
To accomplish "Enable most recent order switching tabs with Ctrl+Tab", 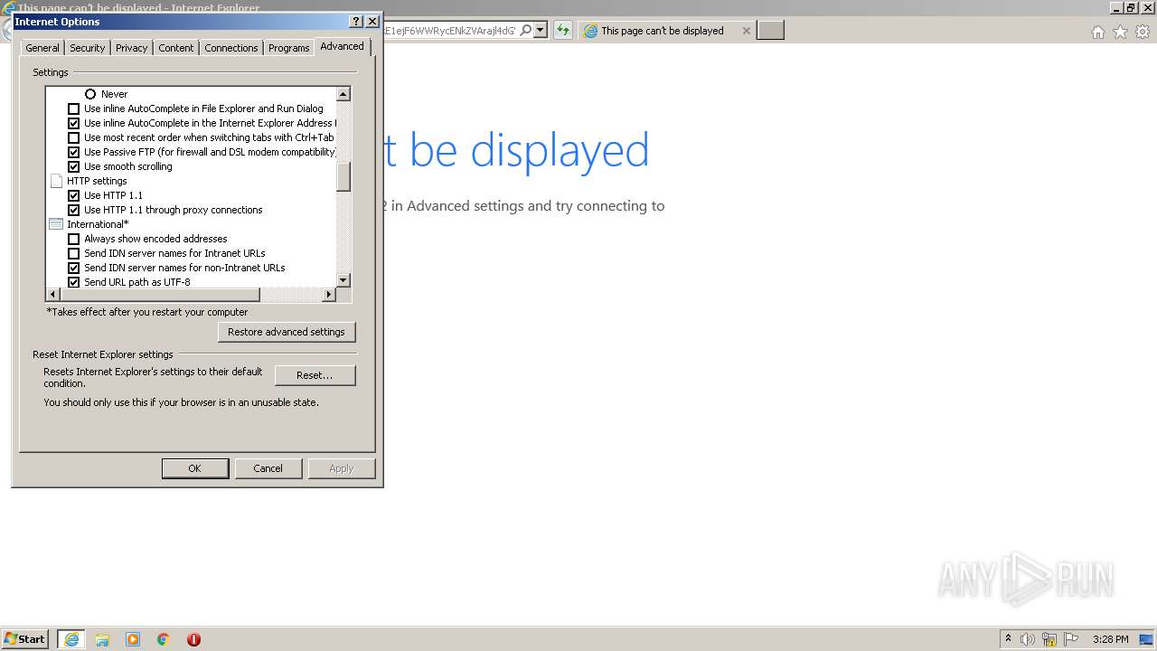I will pos(74,137).
